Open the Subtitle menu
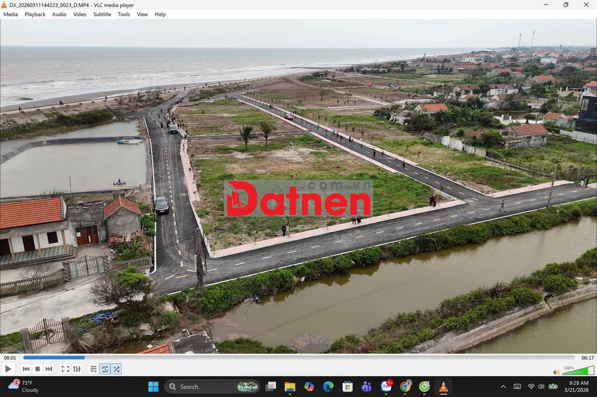 (101, 14)
